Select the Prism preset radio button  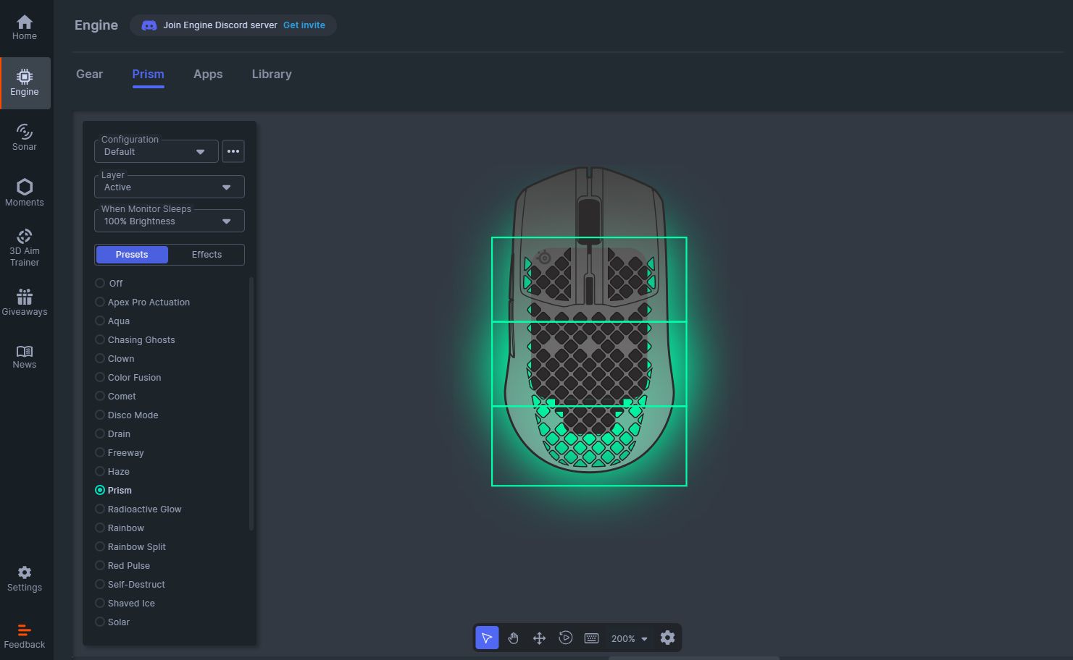[x=100, y=490]
